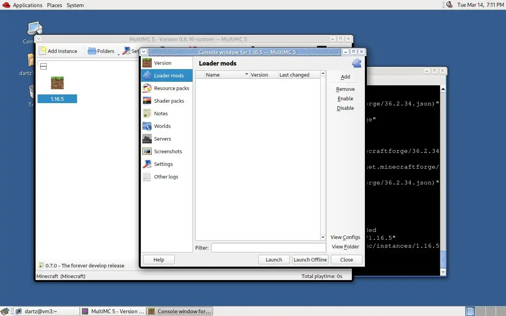Click the Folders toolbar button in MultiMC
Viewport: 506px width, 316px height.
101,51
